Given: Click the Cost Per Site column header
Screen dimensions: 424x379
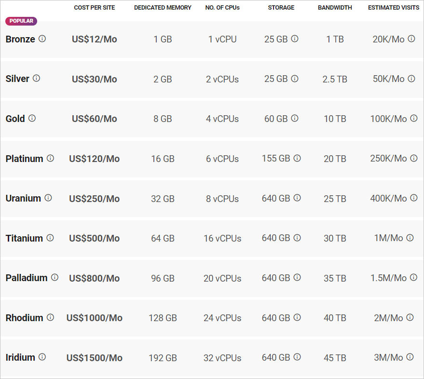Looking at the screenshot, I should pyautogui.click(x=95, y=8).
